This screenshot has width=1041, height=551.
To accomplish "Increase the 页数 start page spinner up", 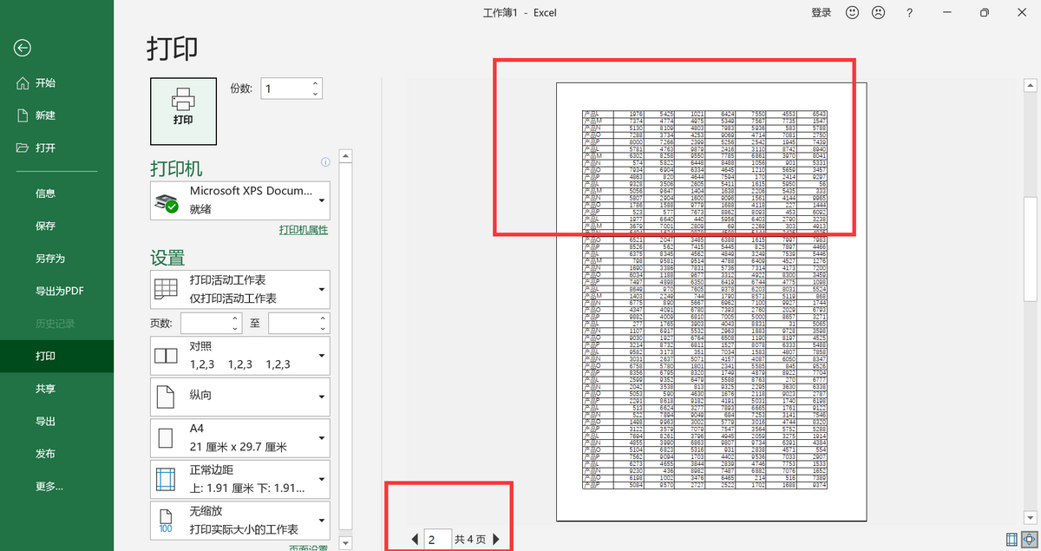I will [235, 318].
